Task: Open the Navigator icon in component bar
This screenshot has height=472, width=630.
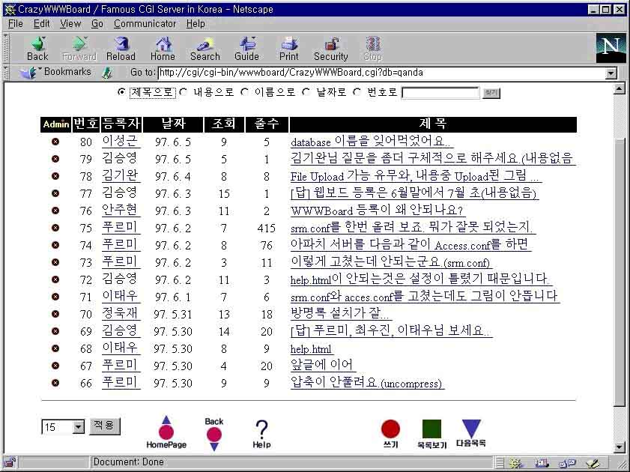Action: click(515, 463)
